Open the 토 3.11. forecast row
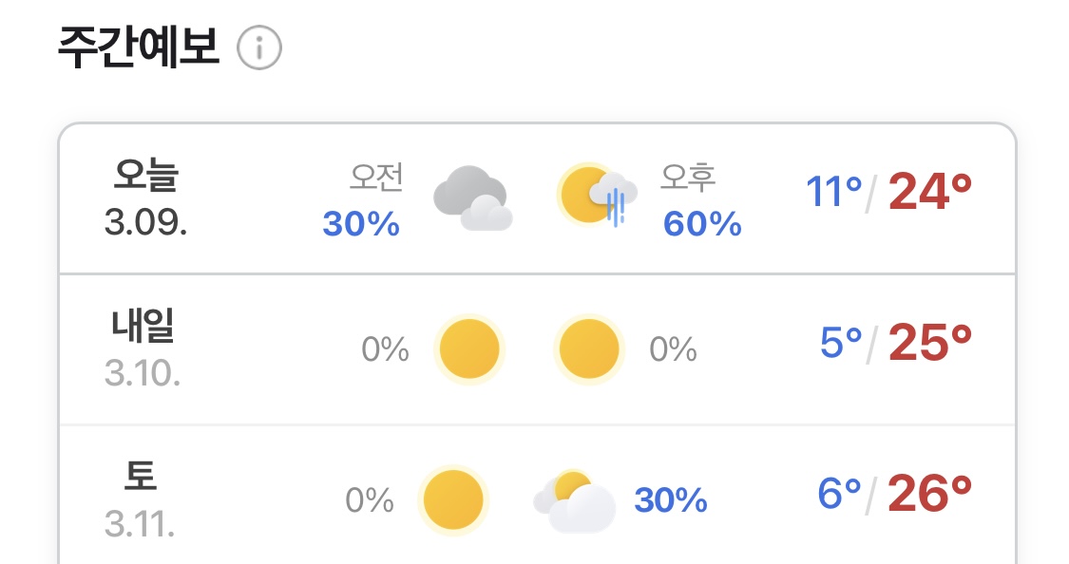 coord(141,499)
